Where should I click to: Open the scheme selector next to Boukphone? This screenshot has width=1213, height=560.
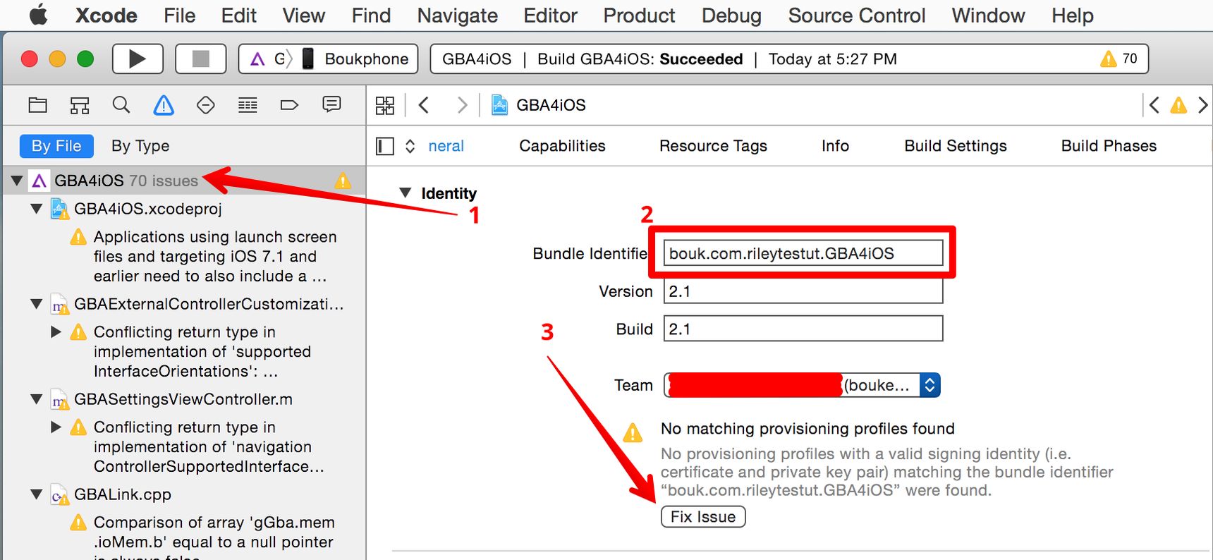point(270,59)
